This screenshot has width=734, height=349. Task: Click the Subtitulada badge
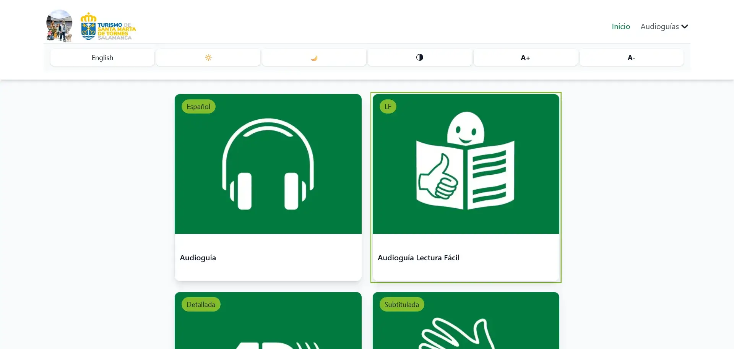tap(401, 305)
